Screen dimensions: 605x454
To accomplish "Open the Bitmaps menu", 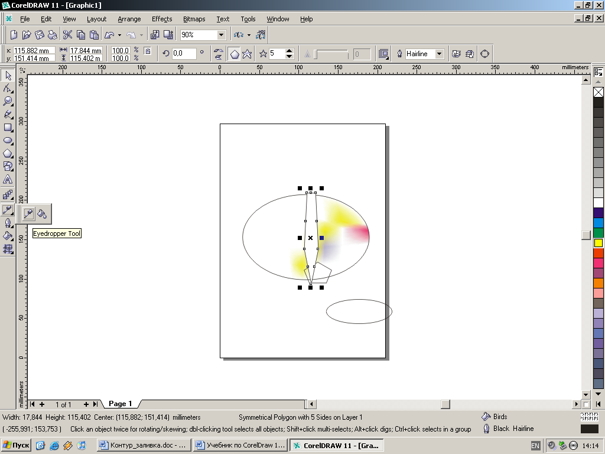I will click(194, 19).
